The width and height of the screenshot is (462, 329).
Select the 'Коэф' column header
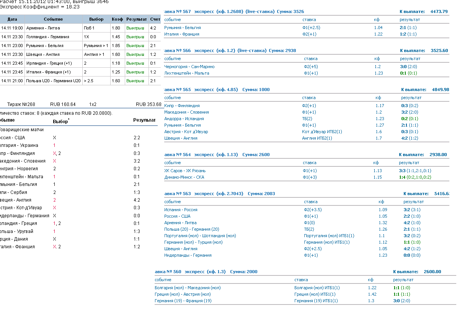point(118,19)
